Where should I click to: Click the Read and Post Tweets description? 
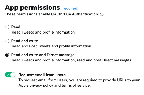(x=51, y=46)
